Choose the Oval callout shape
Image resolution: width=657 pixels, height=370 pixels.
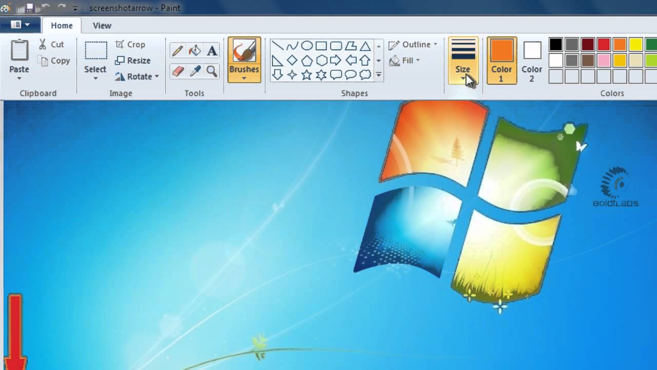tap(351, 75)
